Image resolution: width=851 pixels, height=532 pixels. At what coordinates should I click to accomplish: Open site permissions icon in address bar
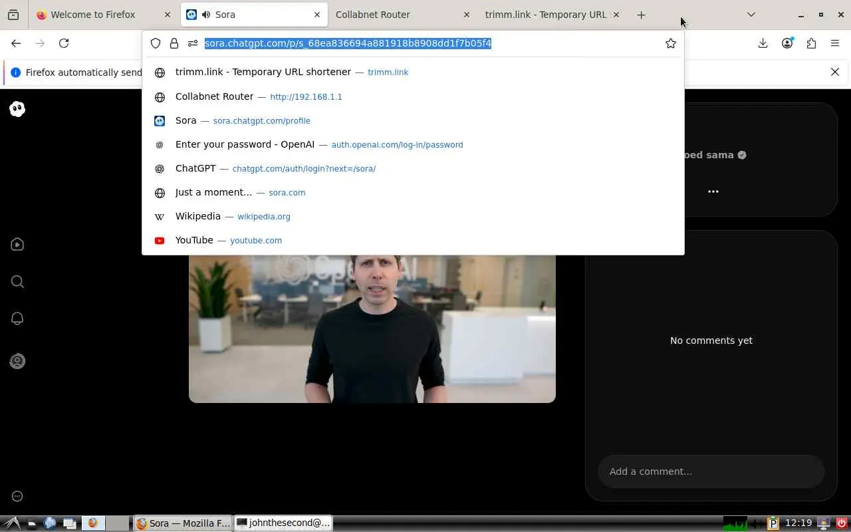click(x=193, y=43)
